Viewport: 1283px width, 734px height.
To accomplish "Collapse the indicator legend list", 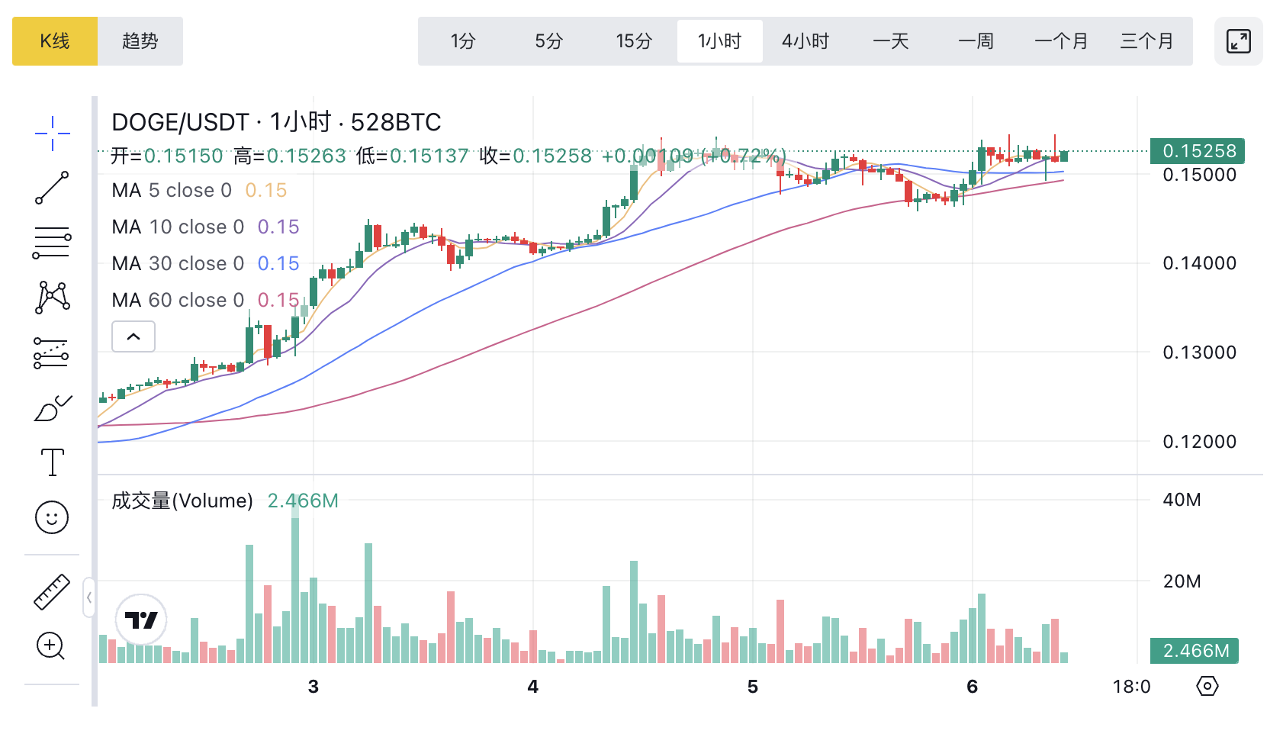I will point(133,336).
